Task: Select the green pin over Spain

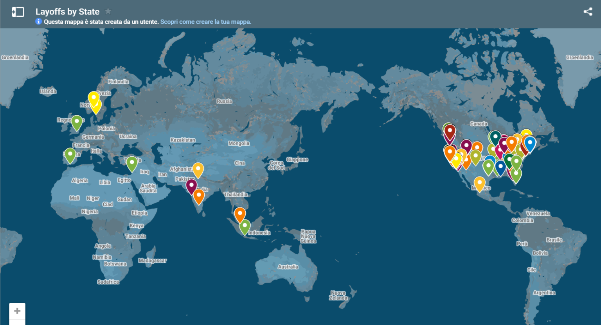Action: 70,154
